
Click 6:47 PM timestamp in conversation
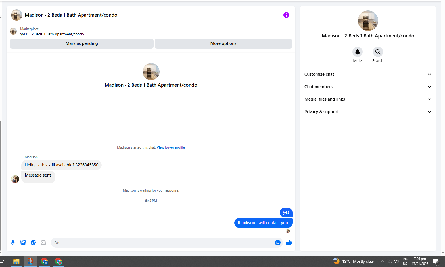(151, 201)
